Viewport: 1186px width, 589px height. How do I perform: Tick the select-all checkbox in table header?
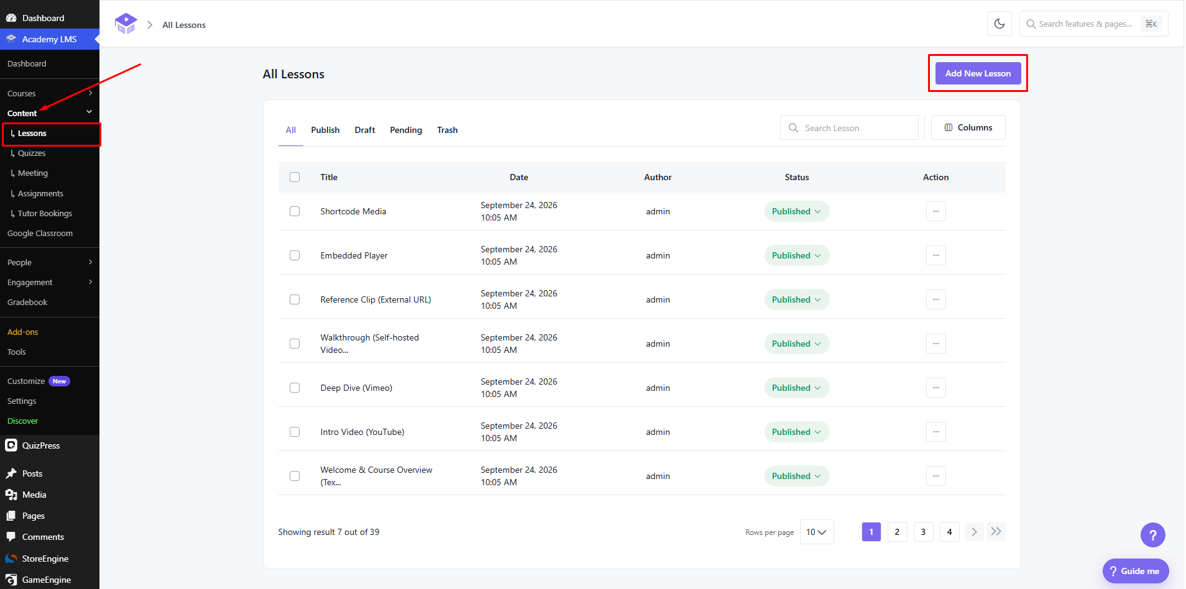[295, 177]
